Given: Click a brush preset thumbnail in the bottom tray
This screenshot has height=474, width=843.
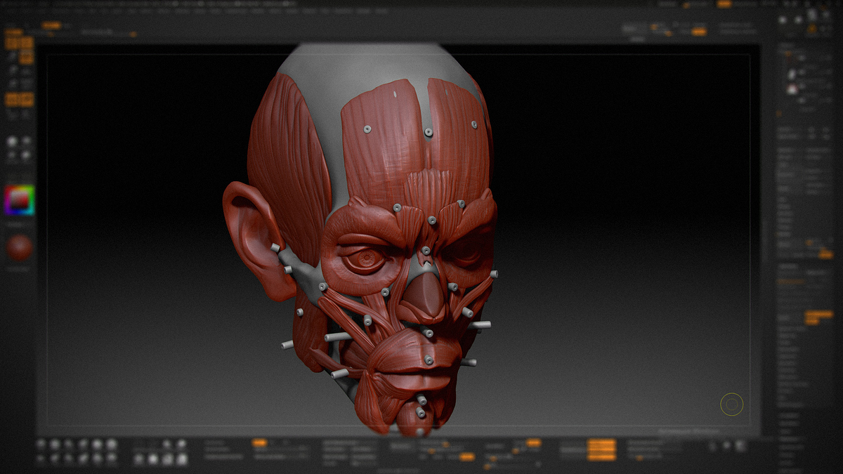Looking at the screenshot, I should coord(56,442).
